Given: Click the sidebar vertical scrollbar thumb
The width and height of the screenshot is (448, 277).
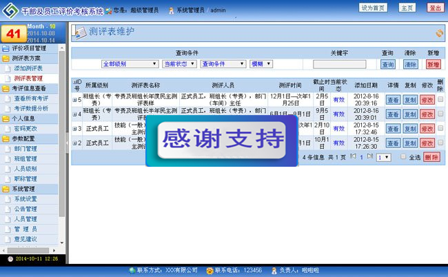Looking at the screenshot, I should click(x=62, y=134).
